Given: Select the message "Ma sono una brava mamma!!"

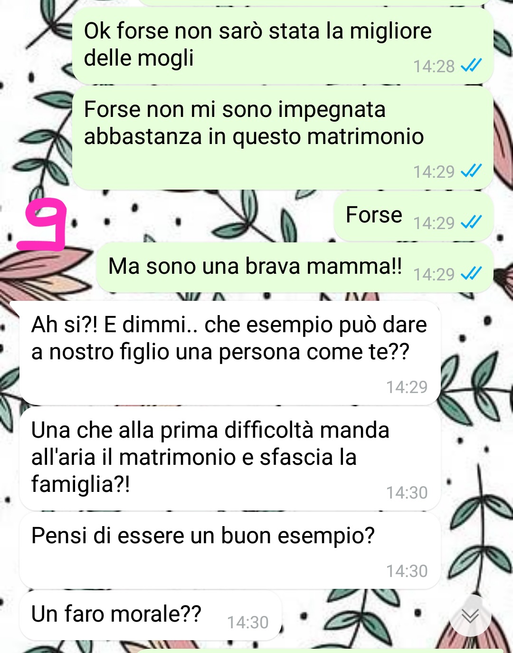Looking at the screenshot, I should 295,268.
